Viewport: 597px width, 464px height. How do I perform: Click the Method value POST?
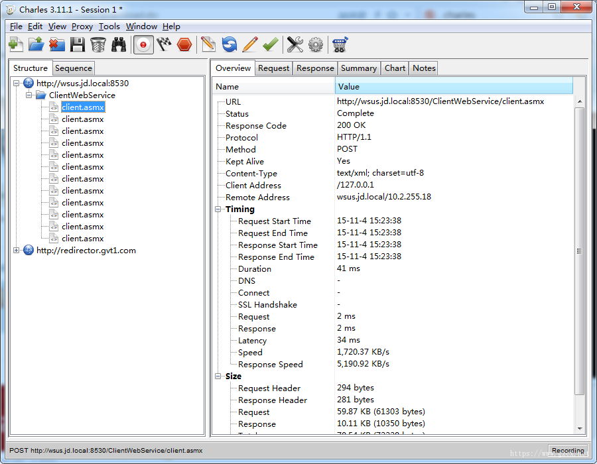(x=347, y=148)
